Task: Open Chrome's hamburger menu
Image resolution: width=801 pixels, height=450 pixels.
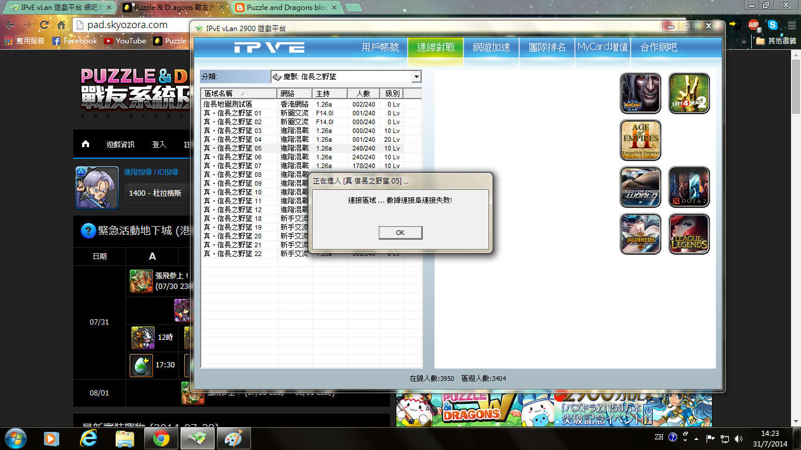Action: pos(790,25)
